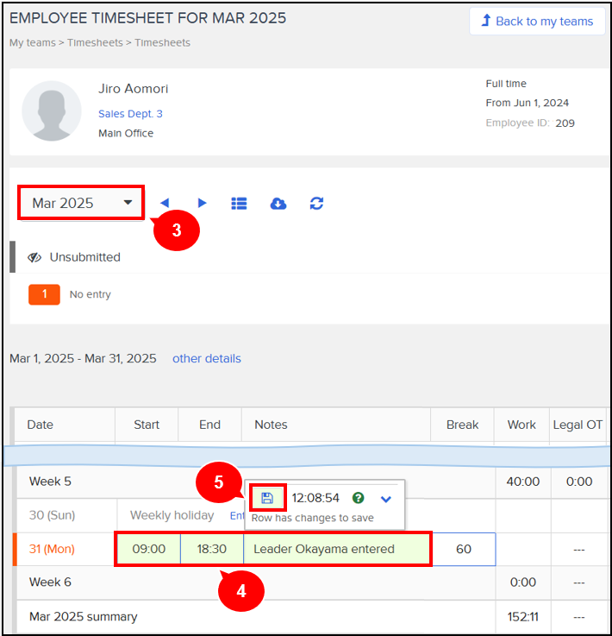Open the Mar 2025 month dropdown

tap(81, 203)
